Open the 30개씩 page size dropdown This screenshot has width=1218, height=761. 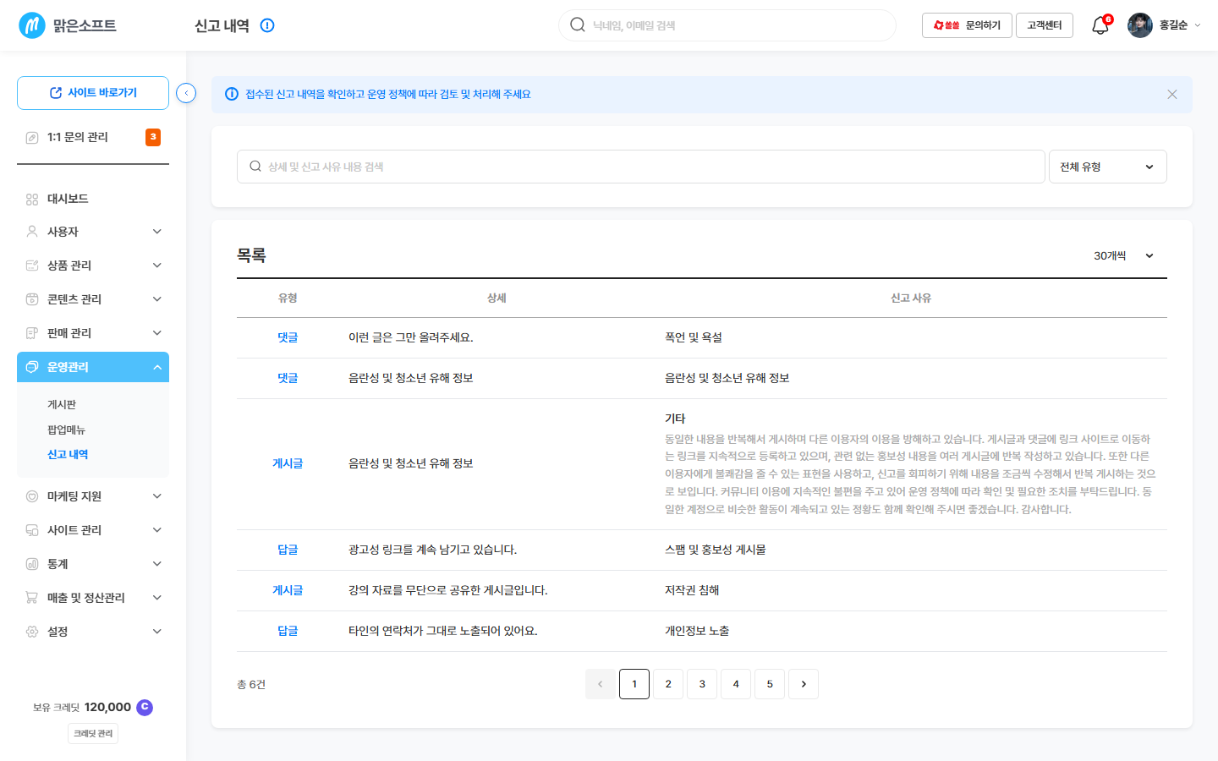coord(1124,255)
